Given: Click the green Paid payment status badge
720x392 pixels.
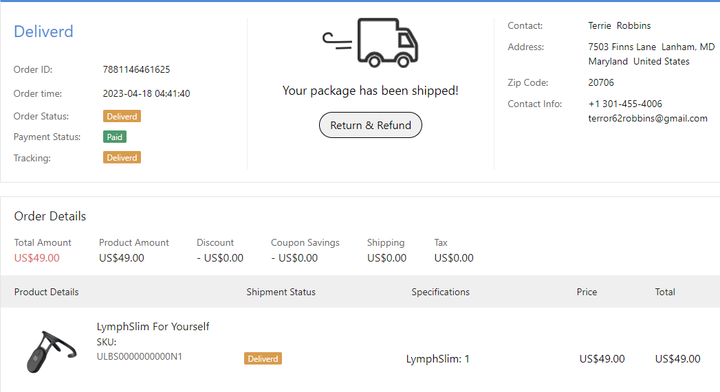Looking at the screenshot, I should [x=115, y=137].
